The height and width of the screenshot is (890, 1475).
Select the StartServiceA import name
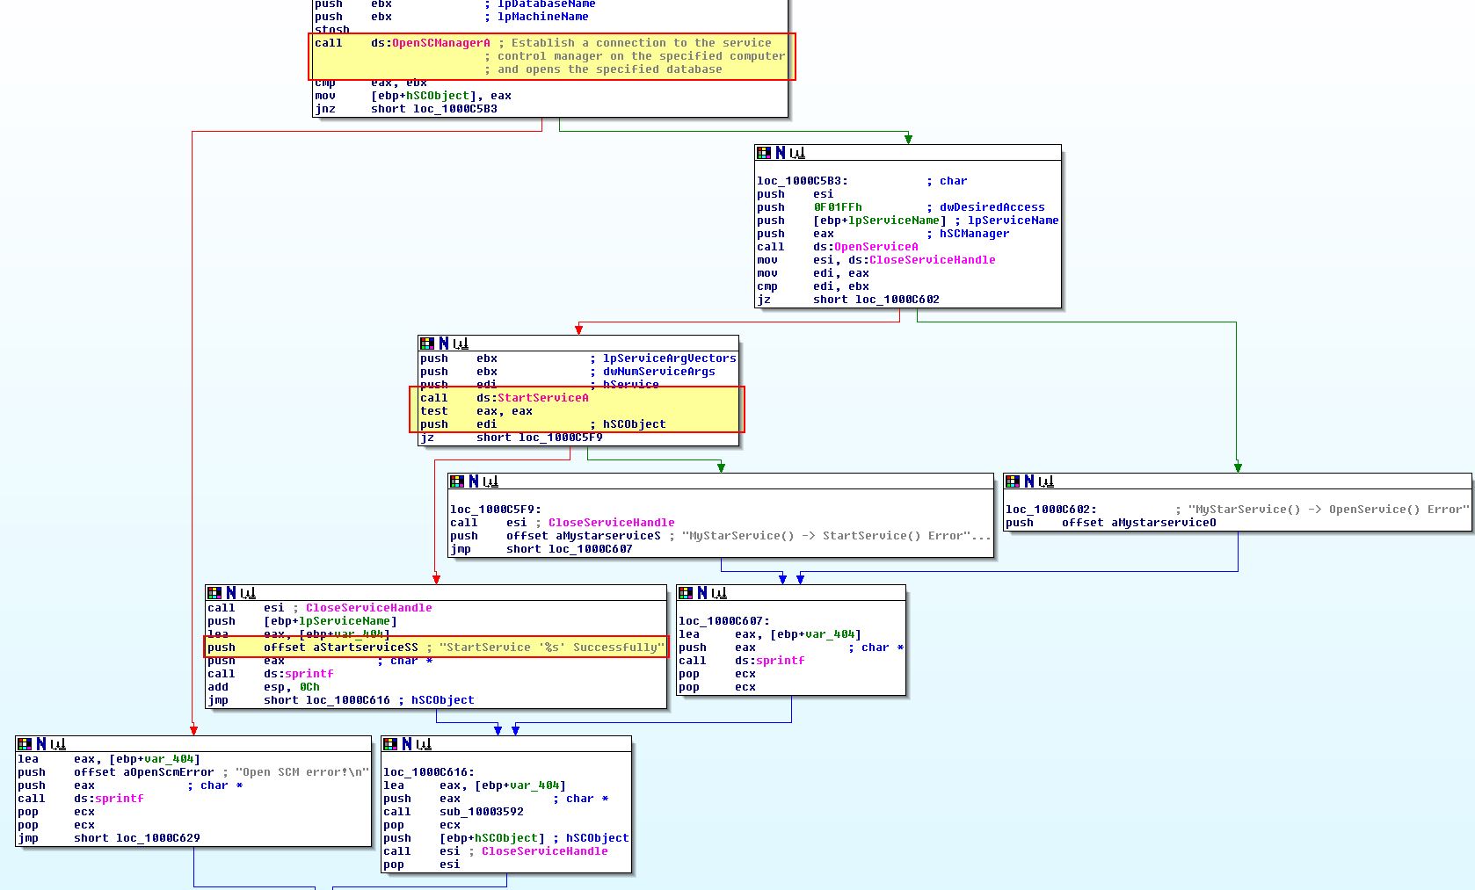[x=543, y=398]
